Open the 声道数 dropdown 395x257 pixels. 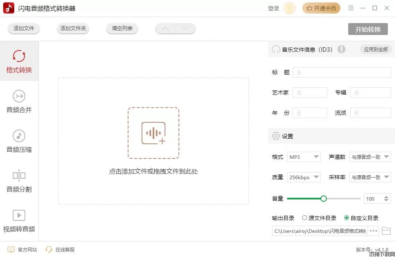pyautogui.click(x=370, y=157)
